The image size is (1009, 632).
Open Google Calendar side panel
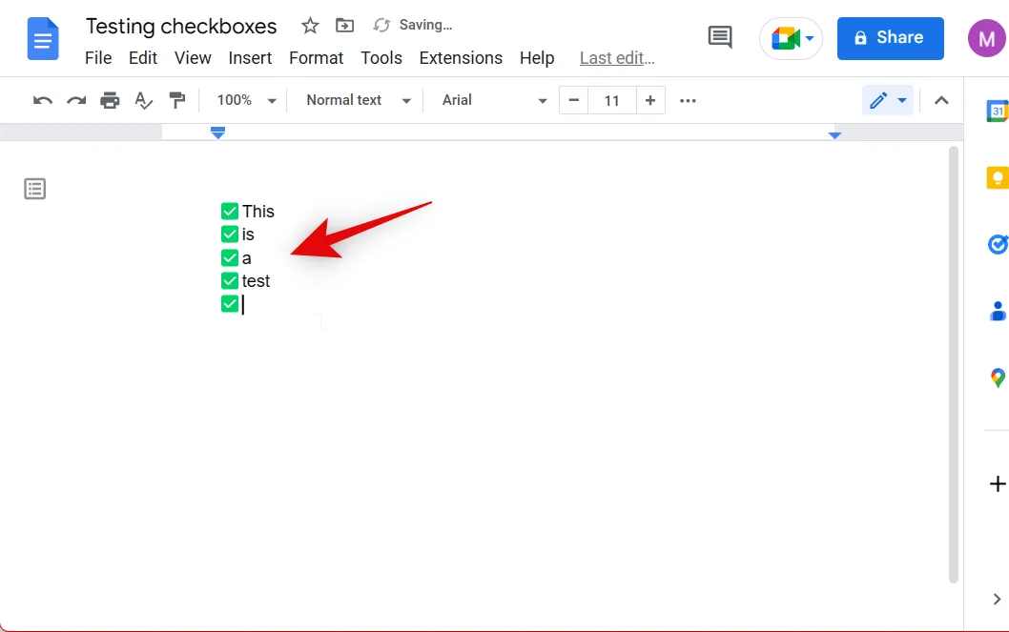coord(997,111)
